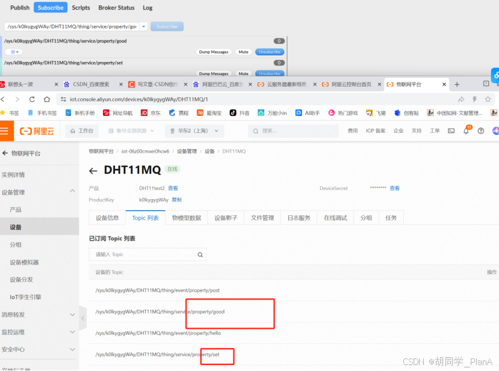Mute the property/good subscription

coord(243,52)
